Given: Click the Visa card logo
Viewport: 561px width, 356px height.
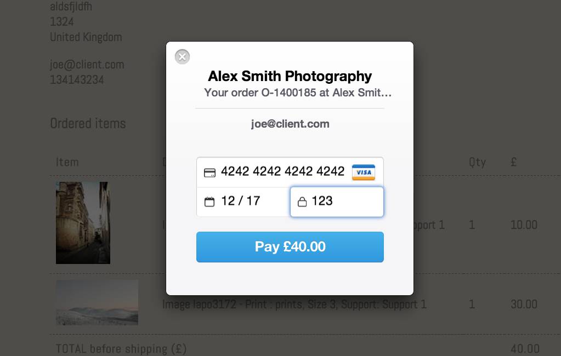Looking at the screenshot, I should (x=363, y=173).
